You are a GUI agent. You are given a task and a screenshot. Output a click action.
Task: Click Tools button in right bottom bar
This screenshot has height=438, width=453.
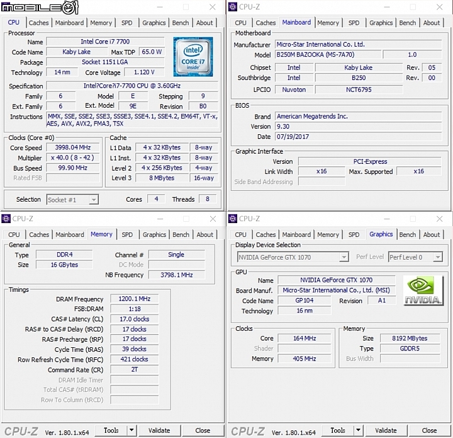coord(338,430)
